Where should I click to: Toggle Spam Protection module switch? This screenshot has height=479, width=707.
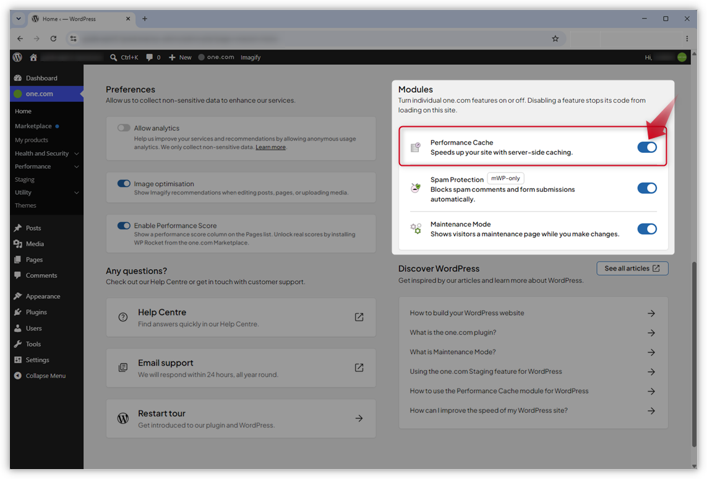[646, 188]
